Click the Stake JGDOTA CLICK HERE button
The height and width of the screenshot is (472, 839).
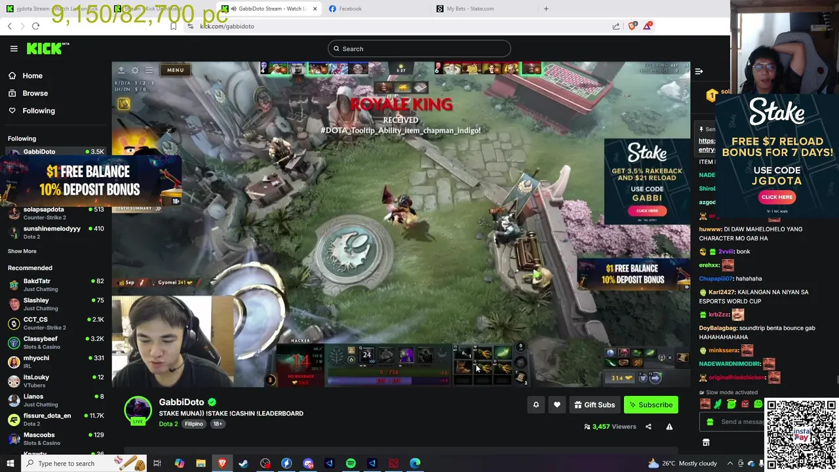pos(777,197)
